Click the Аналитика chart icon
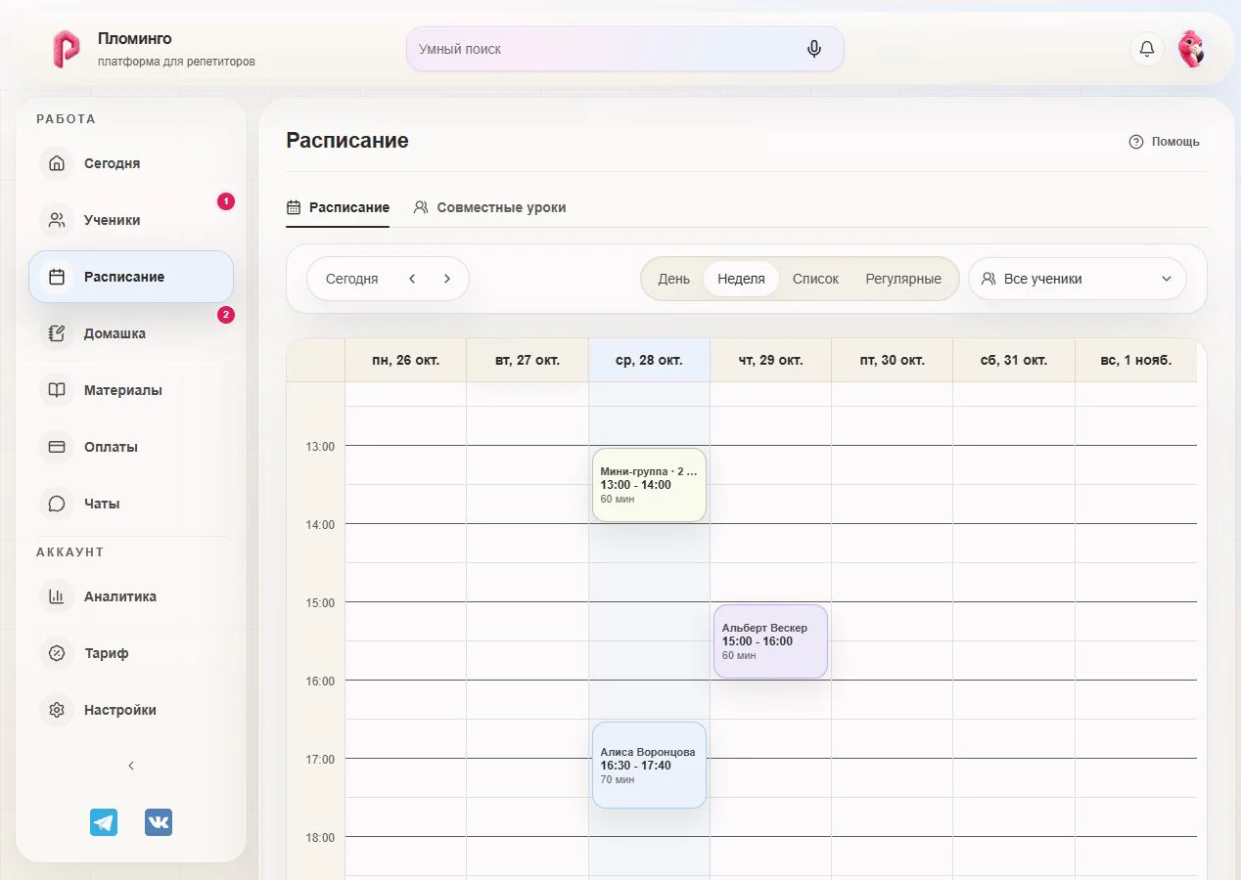 [x=57, y=596]
